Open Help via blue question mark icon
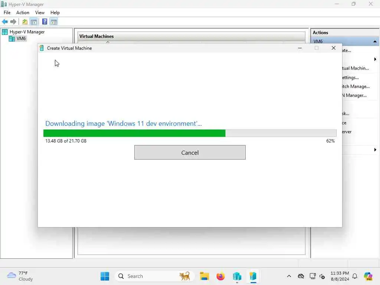 pyautogui.click(x=45, y=22)
